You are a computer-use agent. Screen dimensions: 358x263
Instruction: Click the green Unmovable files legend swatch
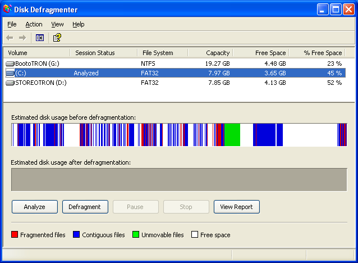point(135,235)
